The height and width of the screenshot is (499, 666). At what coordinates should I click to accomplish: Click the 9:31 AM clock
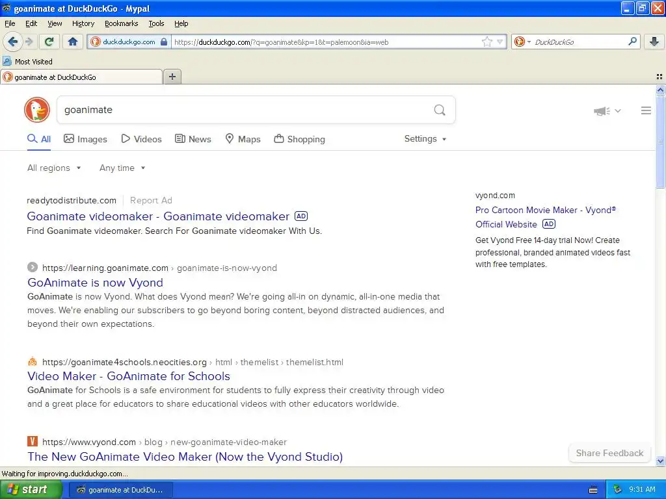642,489
